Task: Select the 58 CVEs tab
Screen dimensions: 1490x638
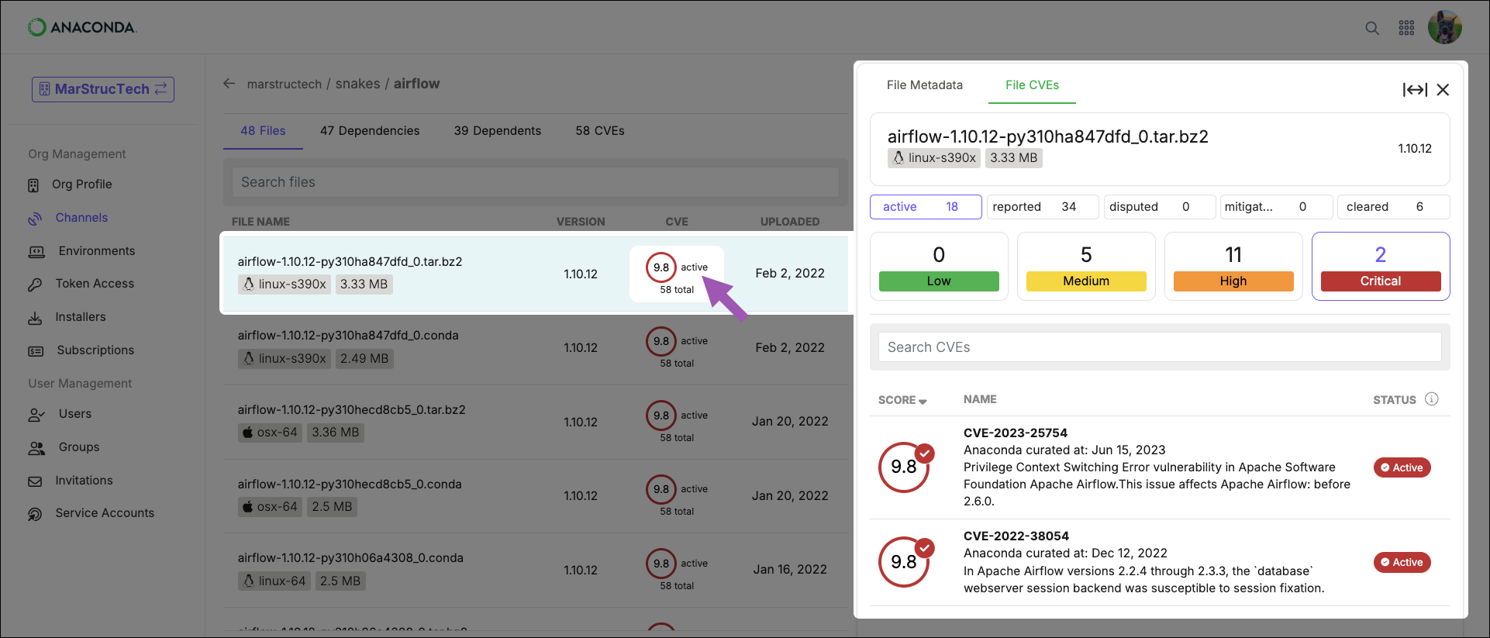Action: (600, 130)
